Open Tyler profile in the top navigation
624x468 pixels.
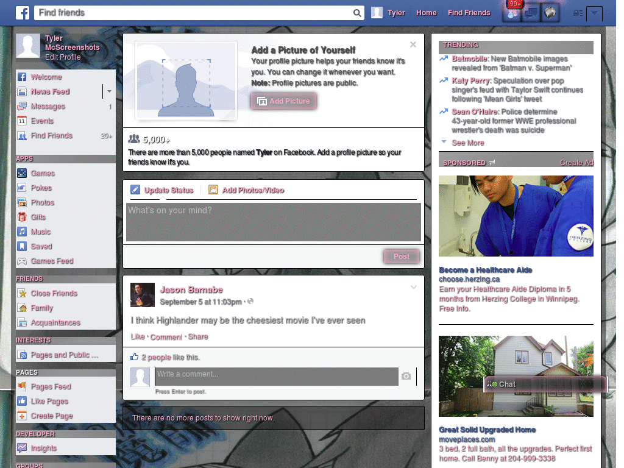click(x=388, y=13)
